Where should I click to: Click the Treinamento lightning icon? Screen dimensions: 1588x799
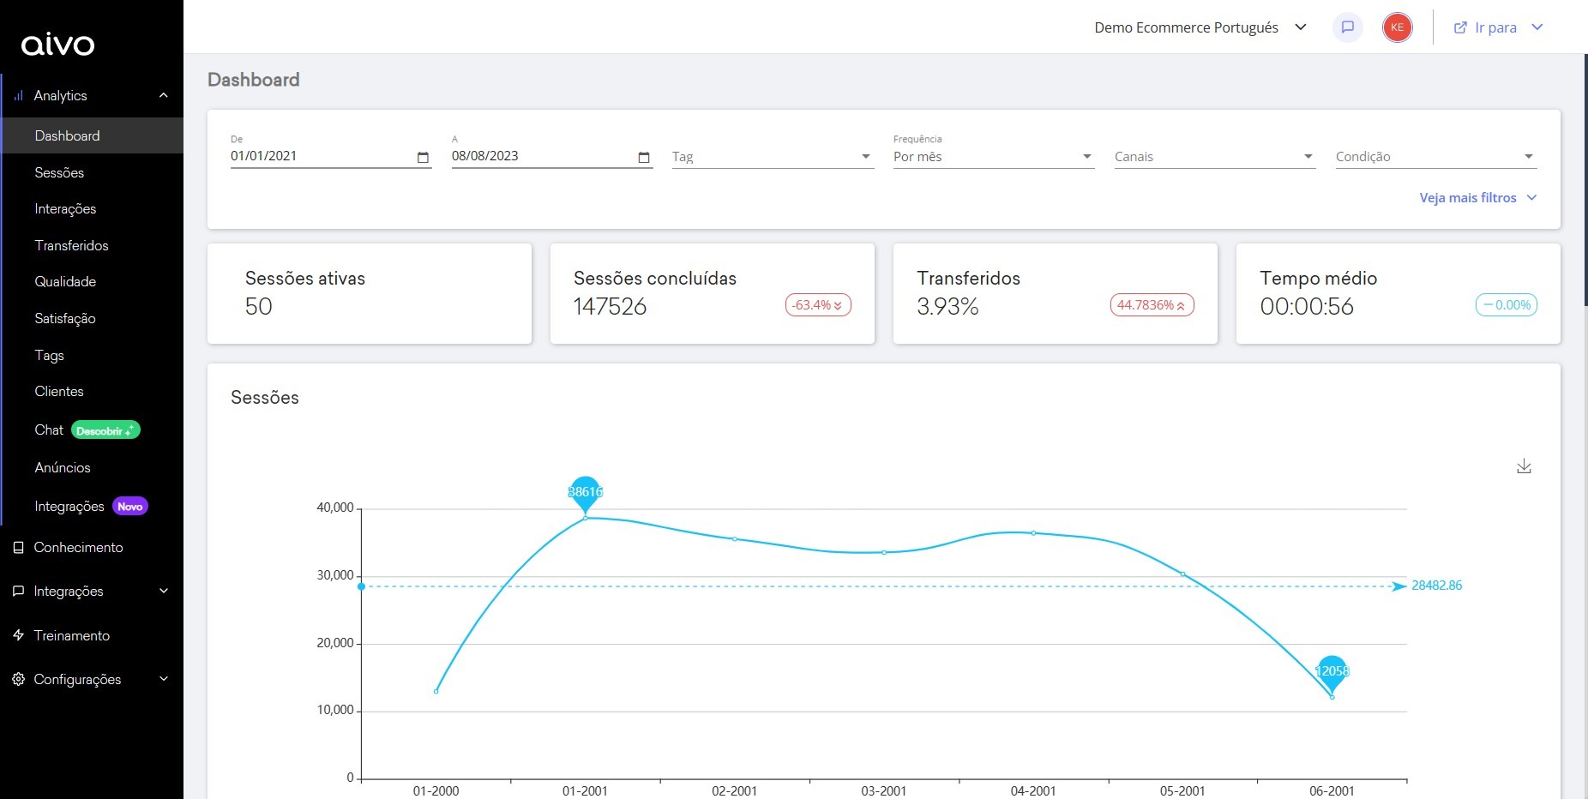pos(18,635)
